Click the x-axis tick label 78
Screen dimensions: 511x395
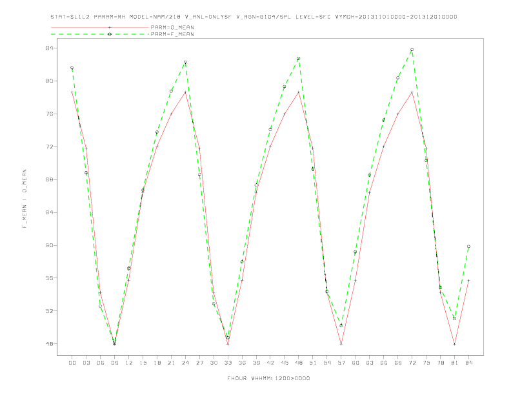pos(440,363)
